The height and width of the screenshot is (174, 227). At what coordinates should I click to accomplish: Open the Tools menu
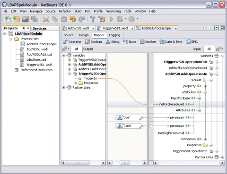pyautogui.click(x=128, y=11)
